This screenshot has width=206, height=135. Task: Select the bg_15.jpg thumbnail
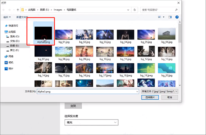click(64, 68)
